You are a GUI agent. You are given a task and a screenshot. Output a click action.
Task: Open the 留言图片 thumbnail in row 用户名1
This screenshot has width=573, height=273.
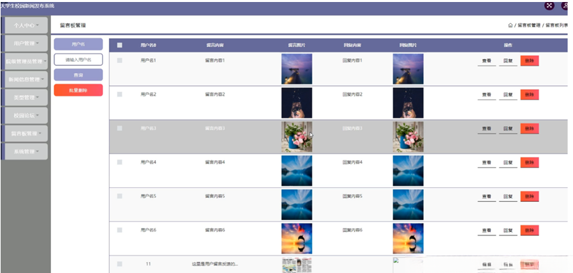click(297, 69)
